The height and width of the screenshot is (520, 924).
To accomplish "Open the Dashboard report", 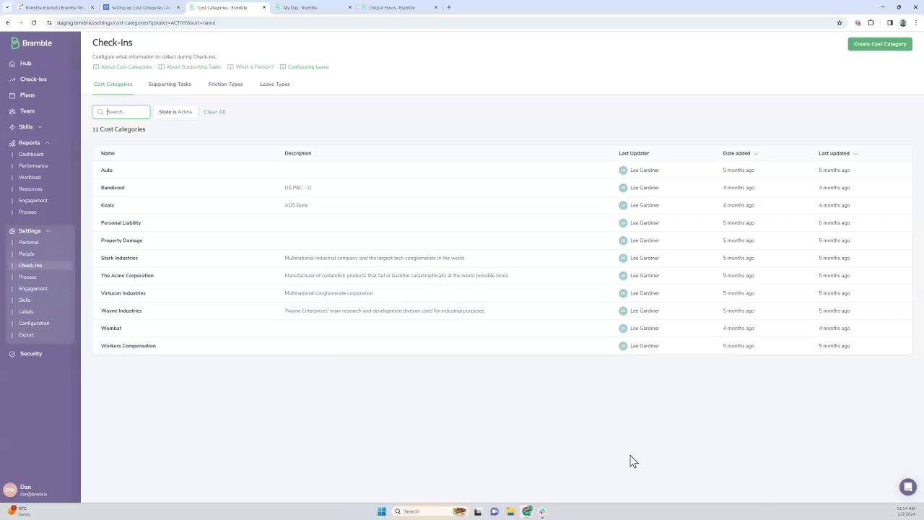I will [x=31, y=155].
